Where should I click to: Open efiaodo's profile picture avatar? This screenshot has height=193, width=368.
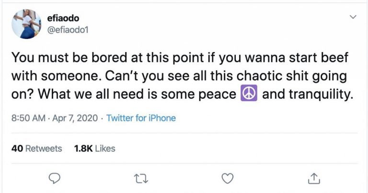tap(26, 24)
